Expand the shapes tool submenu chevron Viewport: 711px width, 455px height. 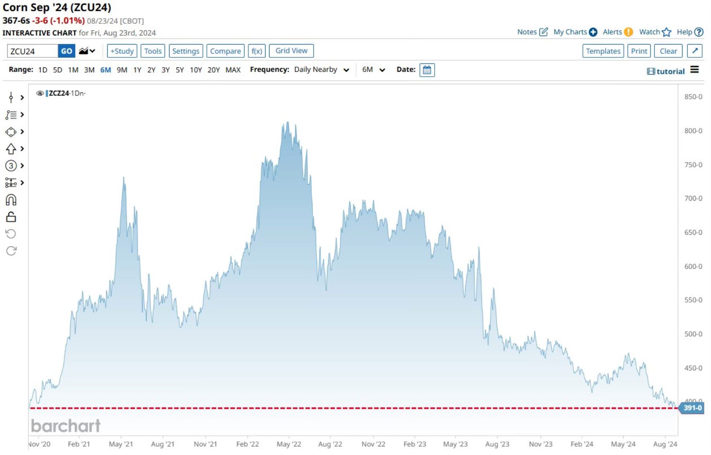tap(22, 132)
